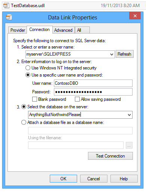The image size is (146, 193).
Task: Click the Data Link Properties title bar icon
Action: [x=9, y=17]
